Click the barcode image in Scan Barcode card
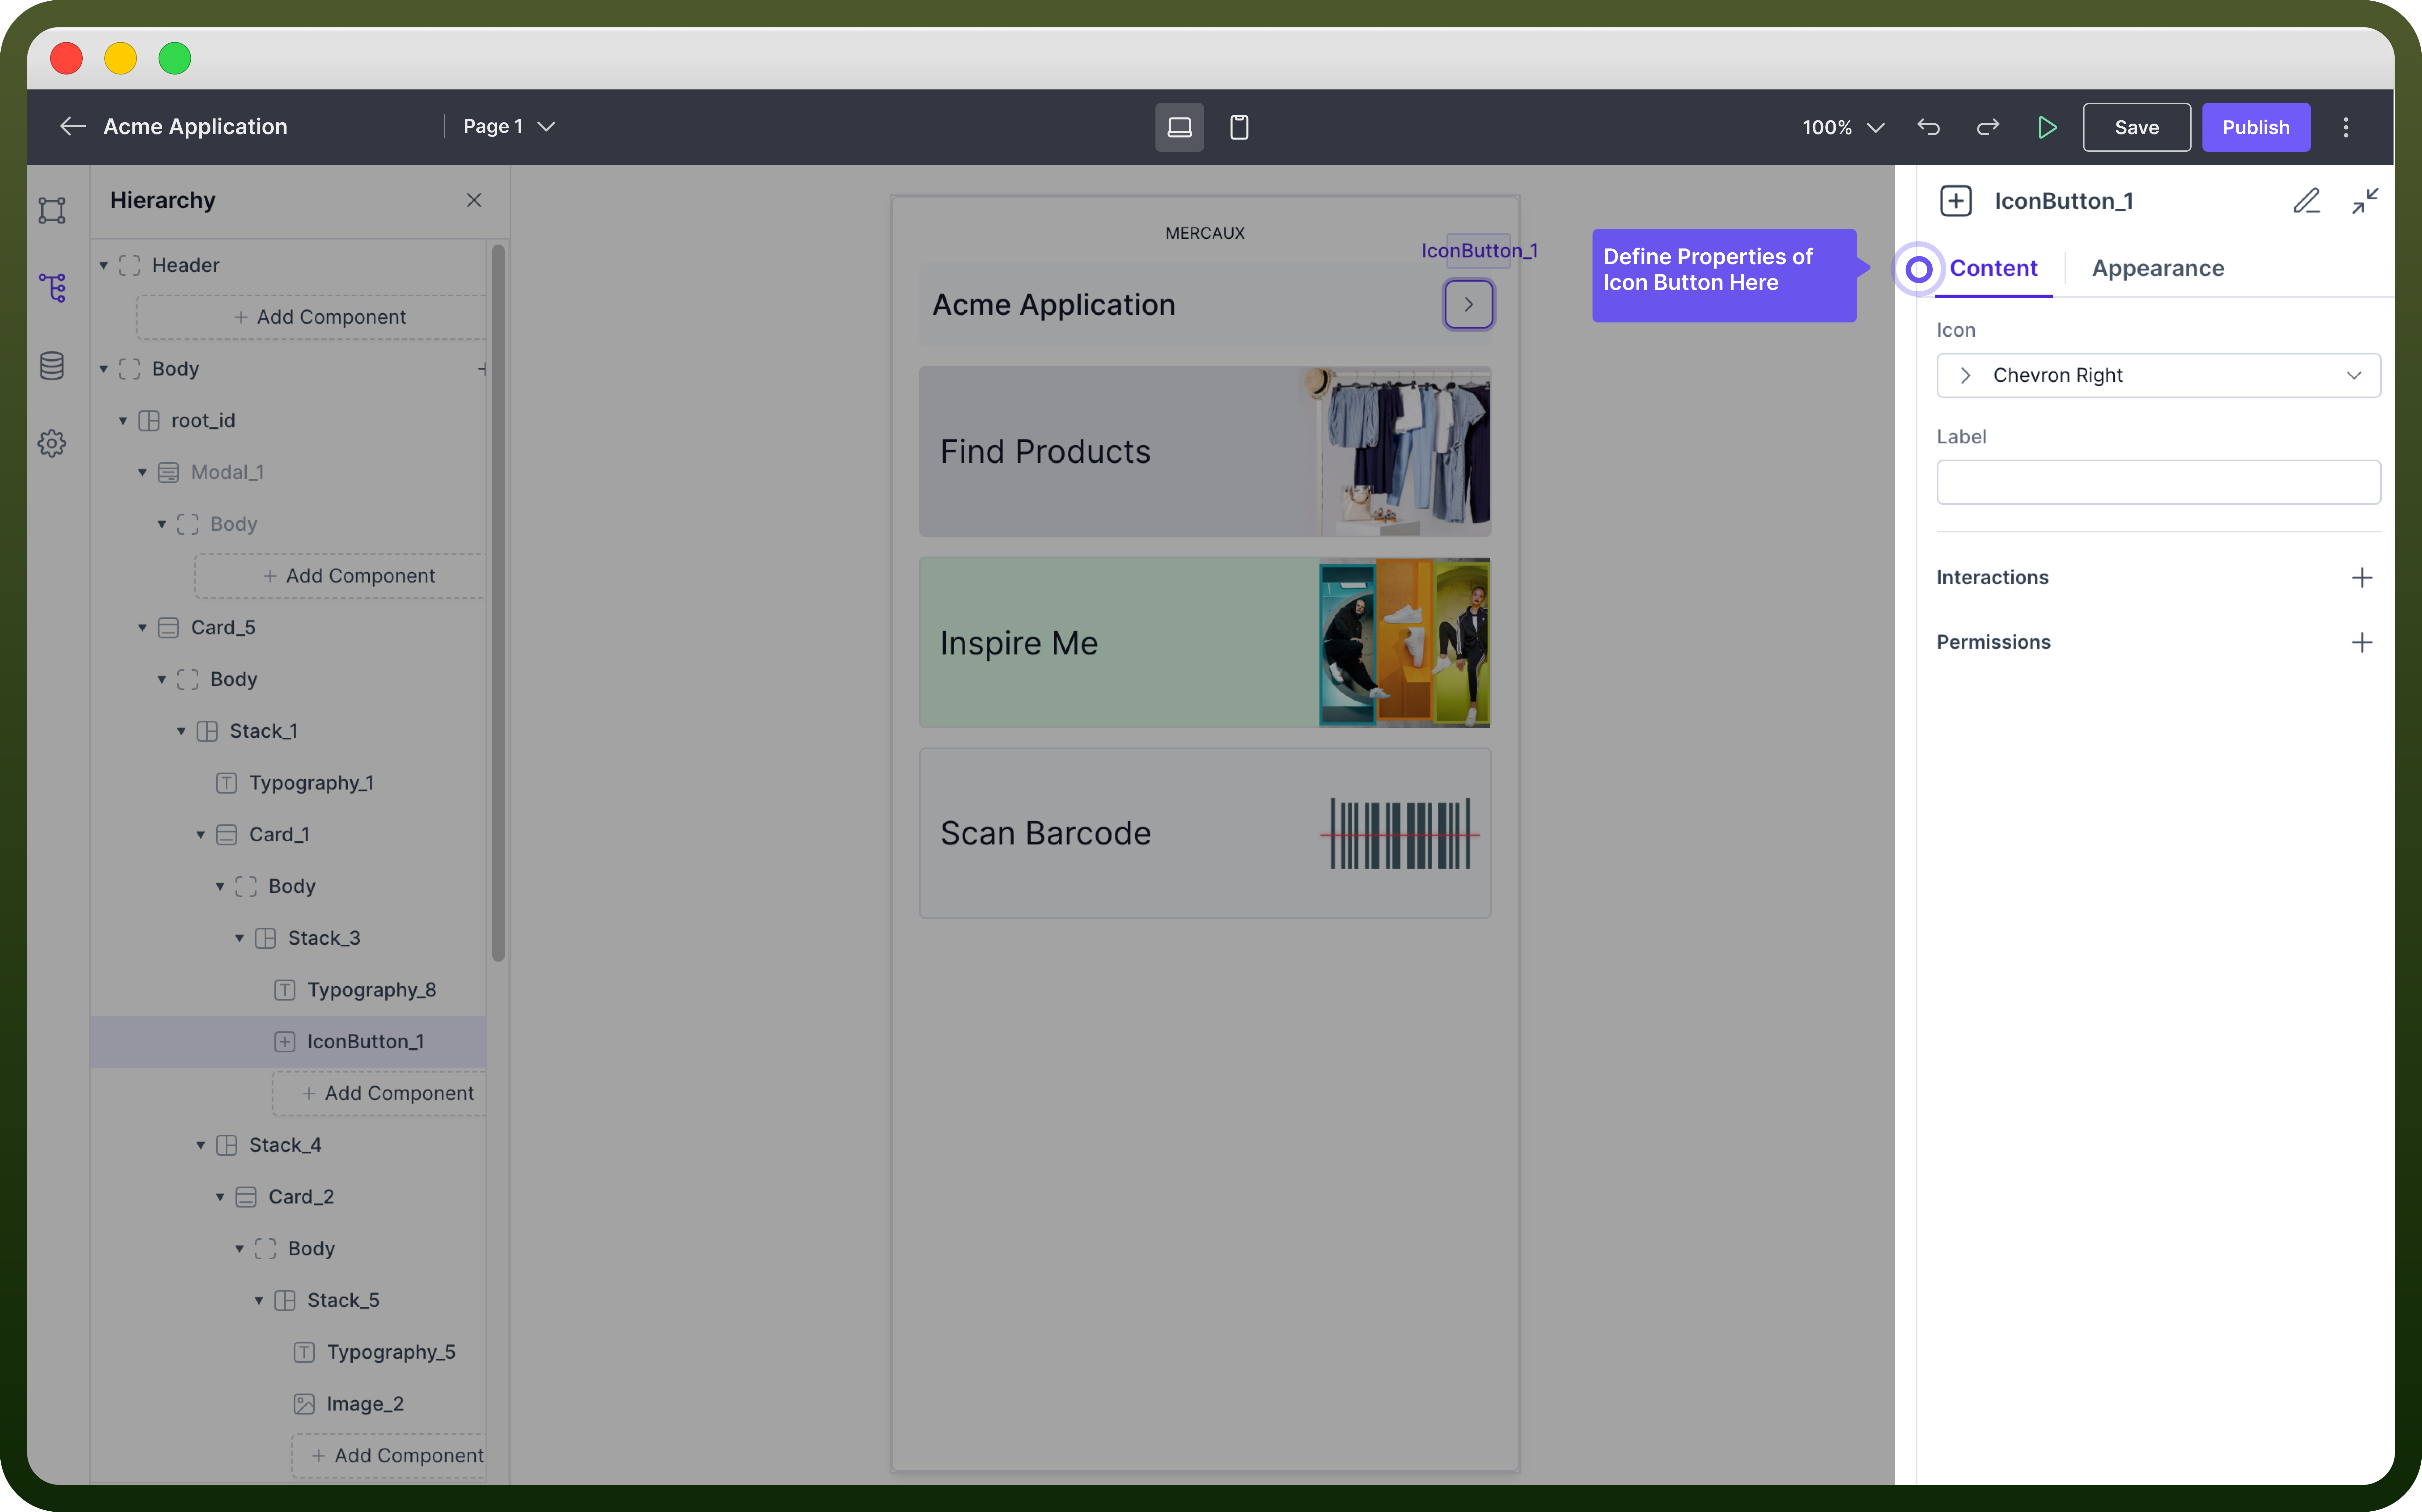 click(x=1400, y=833)
